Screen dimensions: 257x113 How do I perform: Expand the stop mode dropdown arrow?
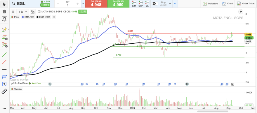(170, 3)
